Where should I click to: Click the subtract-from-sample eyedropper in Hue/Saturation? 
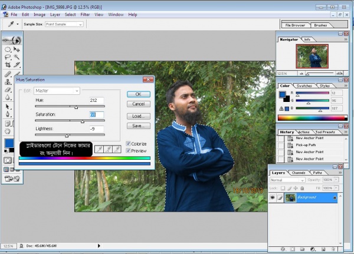tap(117, 149)
